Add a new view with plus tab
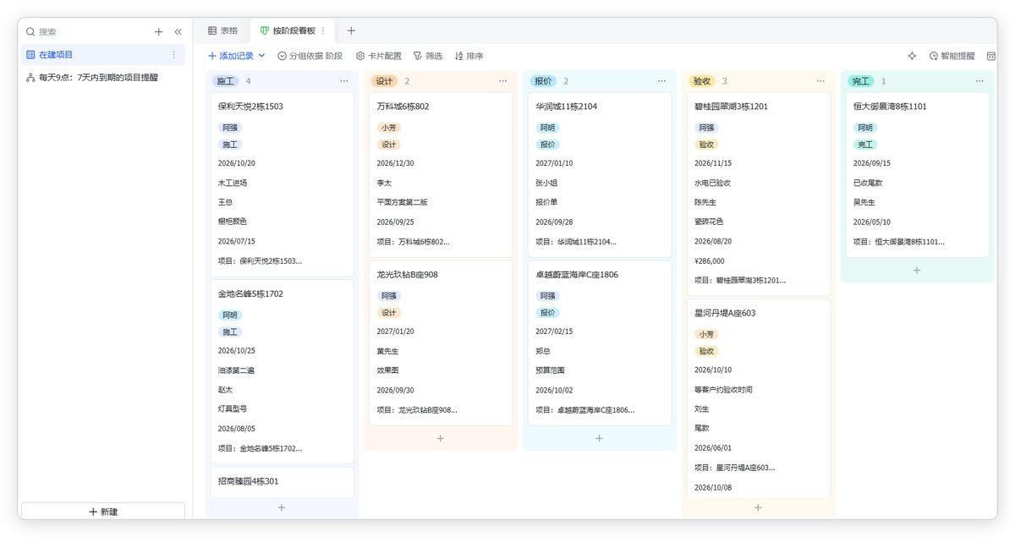Viewport: 1015px width, 537px height. pos(351,30)
